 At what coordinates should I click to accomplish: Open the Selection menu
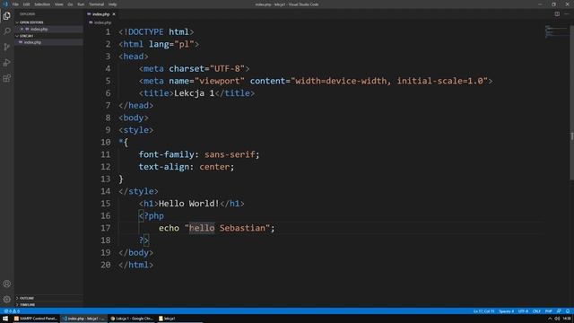[42, 4]
